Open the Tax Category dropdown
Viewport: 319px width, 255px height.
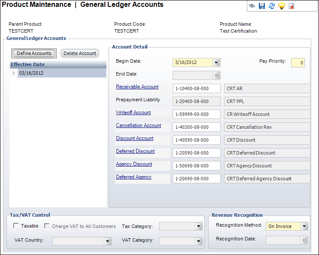pyautogui.click(x=198, y=226)
